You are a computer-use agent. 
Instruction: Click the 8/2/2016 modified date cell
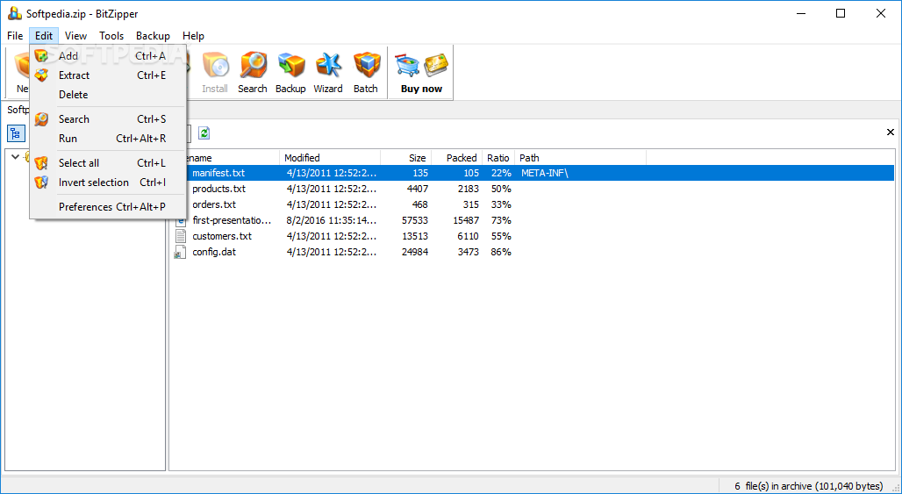332,220
